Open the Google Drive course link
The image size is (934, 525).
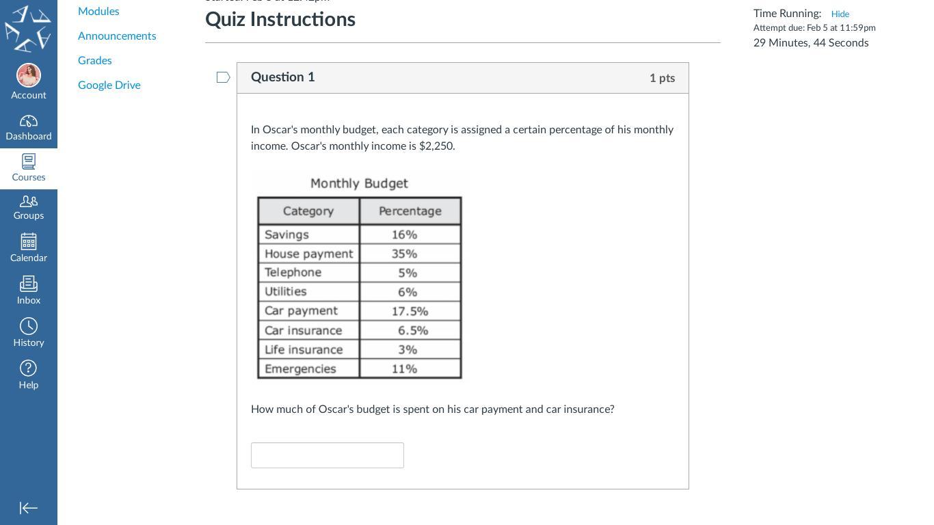(x=109, y=85)
